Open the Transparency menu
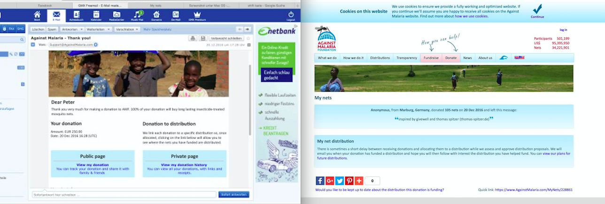The width and height of the screenshot is (605, 204). tap(407, 58)
